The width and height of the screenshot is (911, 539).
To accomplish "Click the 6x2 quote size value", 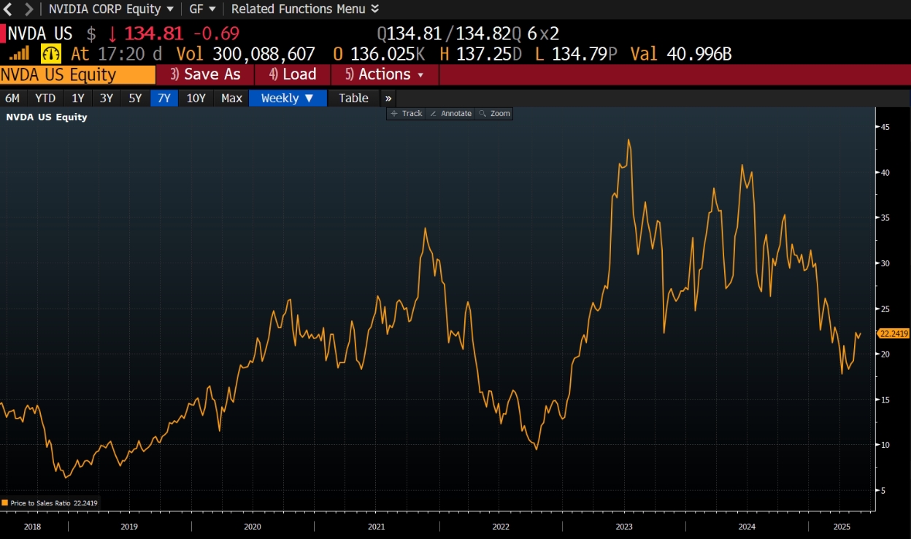I will pos(543,34).
